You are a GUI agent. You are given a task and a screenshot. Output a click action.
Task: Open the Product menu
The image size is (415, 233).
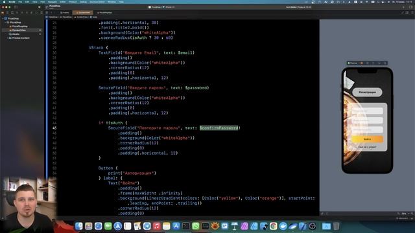(73, 2)
